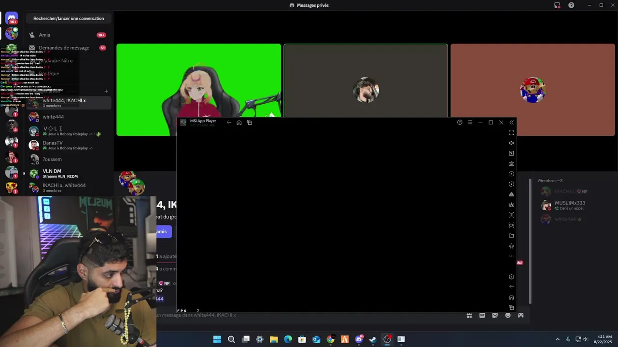This screenshot has width=618, height=347.
Task: Open Microsoft Store from the taskbar
Action: pyautogui.click(x=302, y=339)
